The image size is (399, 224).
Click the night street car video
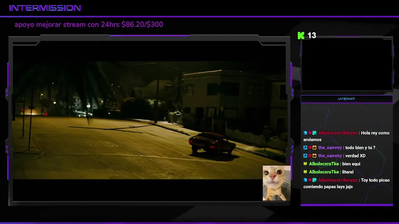pyautogui.click(x=149, y=120)
